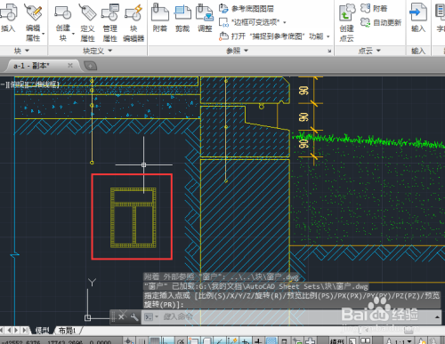
Task: Close the command line window
Action: click(121, 317)
